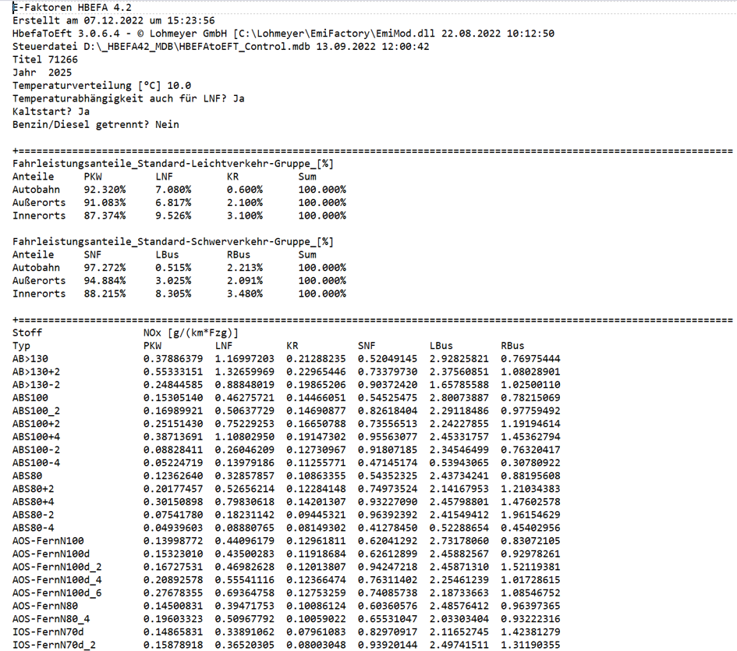Click 'Temperaturabhängigkeit auch für LNF? Ja' line
Viewport: 737px width, 651px height.
pos(129,99)
